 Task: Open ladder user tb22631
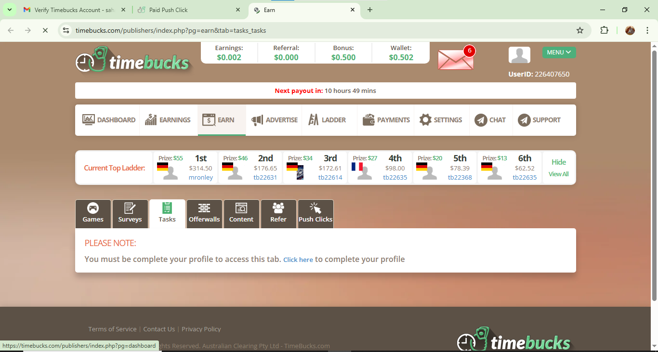tap(265, 177)
